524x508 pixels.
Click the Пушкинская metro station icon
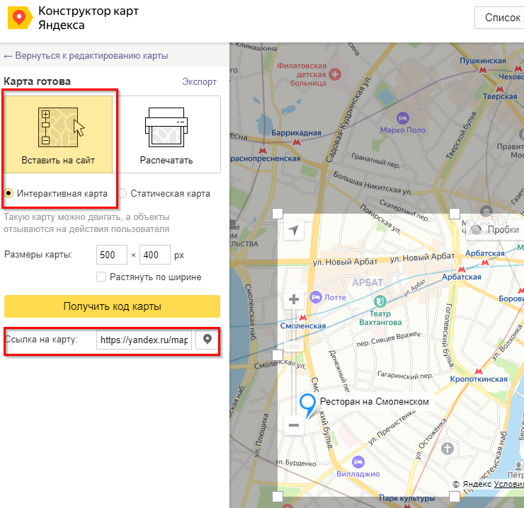tap(482, 70)
